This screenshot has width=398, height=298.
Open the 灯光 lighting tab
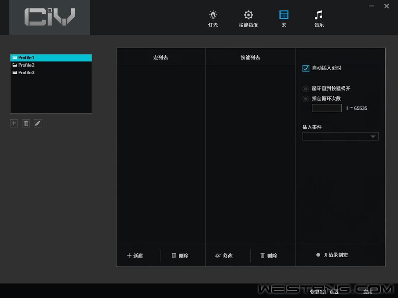point(213,19)
